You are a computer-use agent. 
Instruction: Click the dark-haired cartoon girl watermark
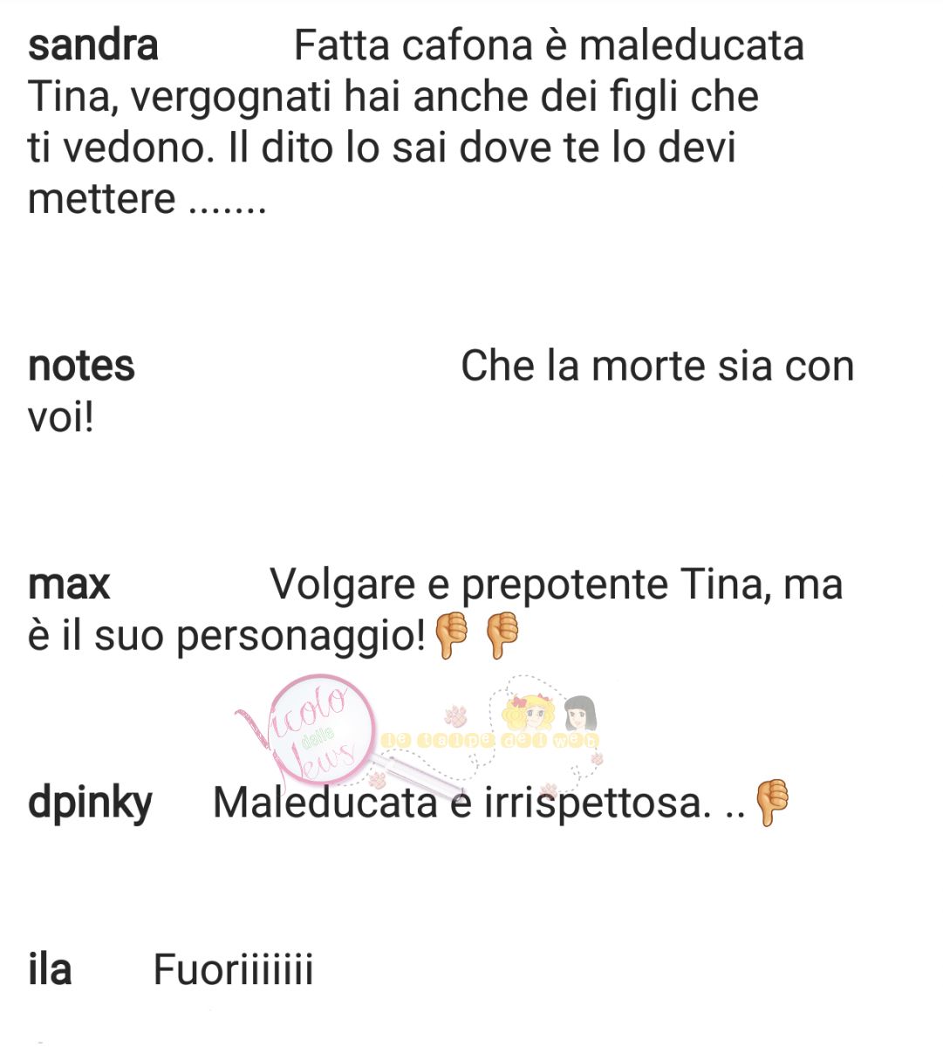click(x=580, y=715)
